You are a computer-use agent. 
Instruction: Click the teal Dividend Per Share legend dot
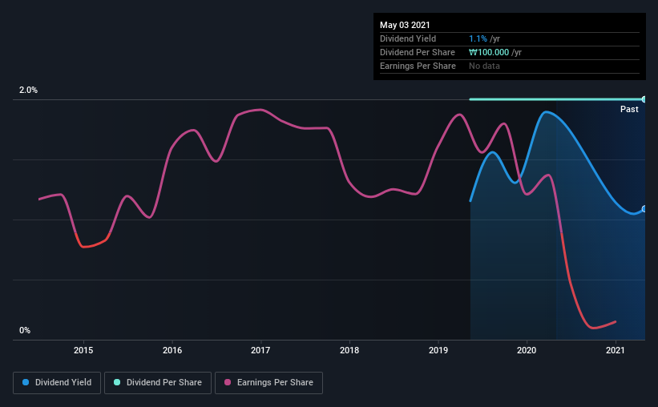pos(117,382)
